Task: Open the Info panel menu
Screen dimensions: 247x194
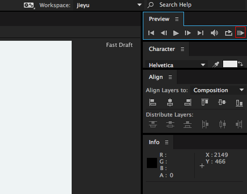Action: (x=167, y=142)
